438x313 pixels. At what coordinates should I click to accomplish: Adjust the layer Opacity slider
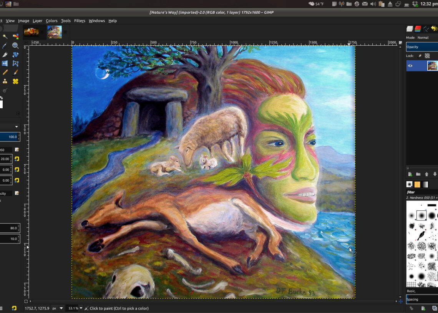pyautogui.click(x=422, y=47)
